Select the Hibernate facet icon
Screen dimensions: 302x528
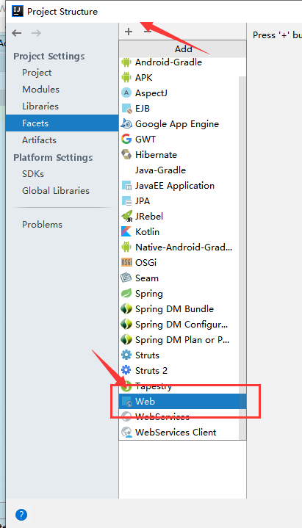click(126, 154)
